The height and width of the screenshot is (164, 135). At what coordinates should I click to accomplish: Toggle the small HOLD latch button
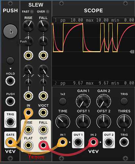click(10, 60)
